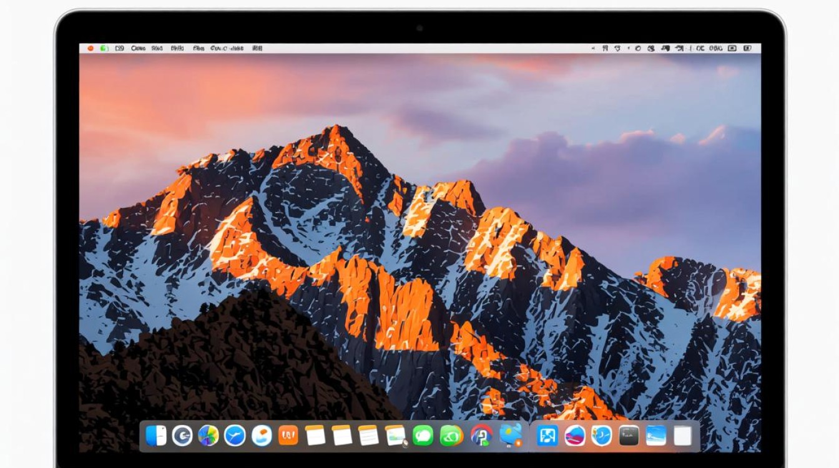Screen dimensions: 839x468
Task: Open the last left-side menu bar item
Action: 257,48
